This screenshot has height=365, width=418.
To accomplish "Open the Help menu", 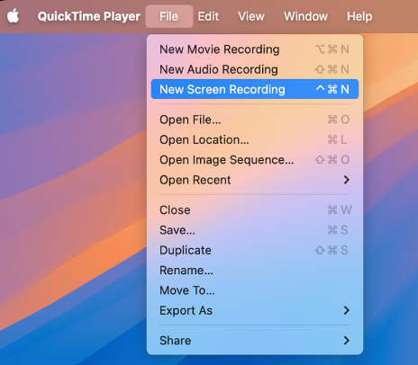I will [359, 16].
